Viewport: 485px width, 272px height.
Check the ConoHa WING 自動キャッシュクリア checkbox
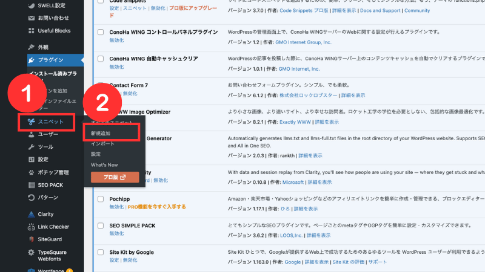point(101,59)
